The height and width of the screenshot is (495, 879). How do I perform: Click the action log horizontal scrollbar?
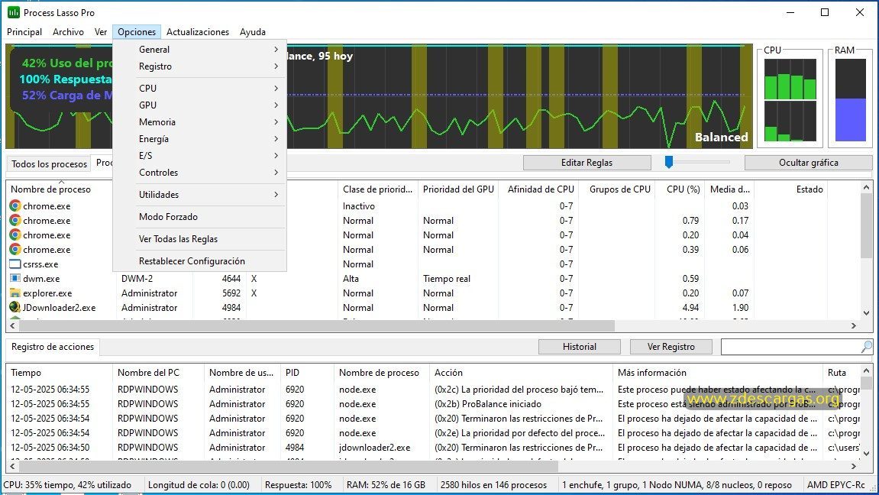(x=288, y=466)
